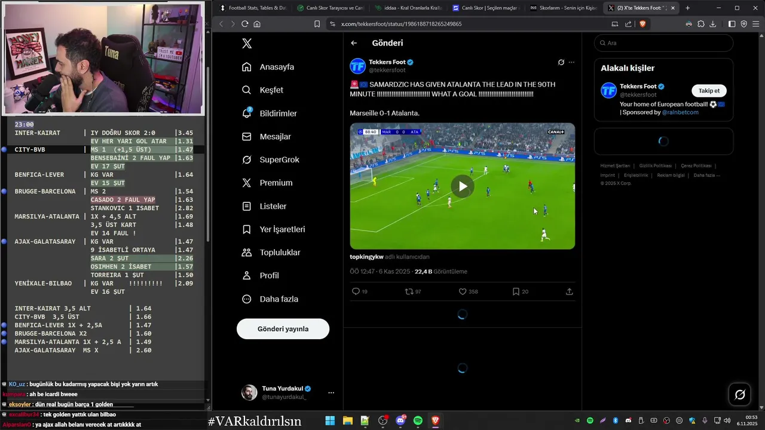Image resolution: width=765 pixels, height=430 pixels.
Task: Open Tuna Yurdakul account menu dots
Action: tap(331, 393)
